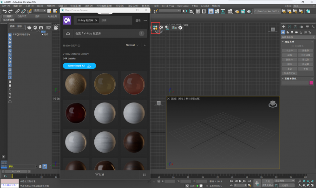
Task: Open the Rendered Frame Window icon
Action: coord(243,11)
